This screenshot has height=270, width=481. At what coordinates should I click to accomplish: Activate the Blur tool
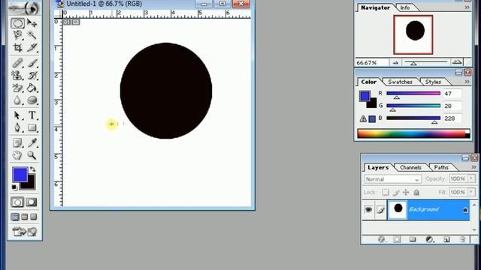pyautogui.click(x=17, y=100)
